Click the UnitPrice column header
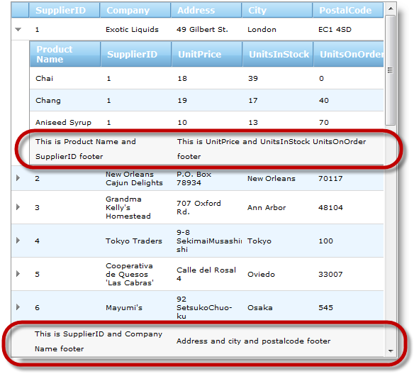The image size is (414, 374). coord(207,54)
